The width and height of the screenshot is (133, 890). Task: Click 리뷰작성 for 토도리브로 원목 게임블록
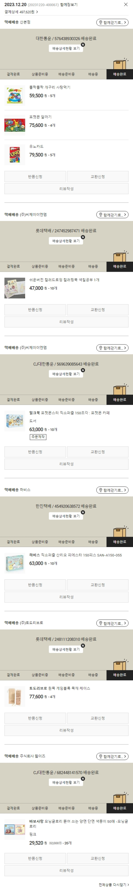[x=66, y=730]
